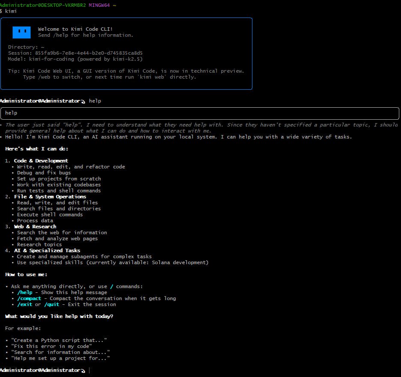Click the blue Kimi robot logo
Viewport: 401px width, 377px height.
click(21, 32)
